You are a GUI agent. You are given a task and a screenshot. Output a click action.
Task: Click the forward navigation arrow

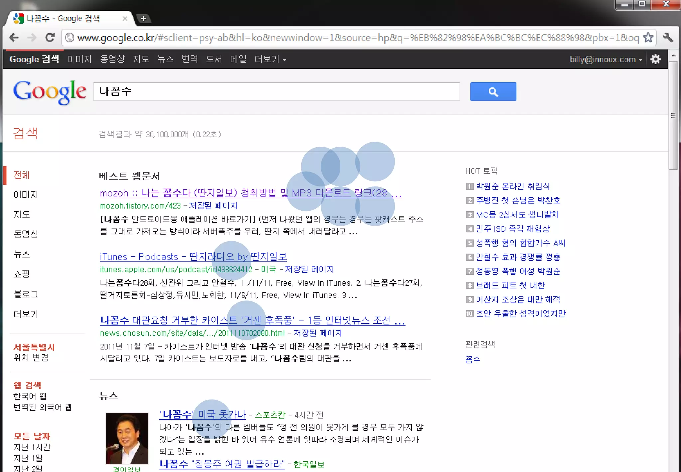[32, 38]
